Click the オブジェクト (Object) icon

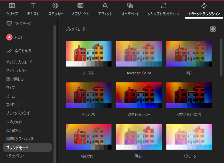(80, 6)
